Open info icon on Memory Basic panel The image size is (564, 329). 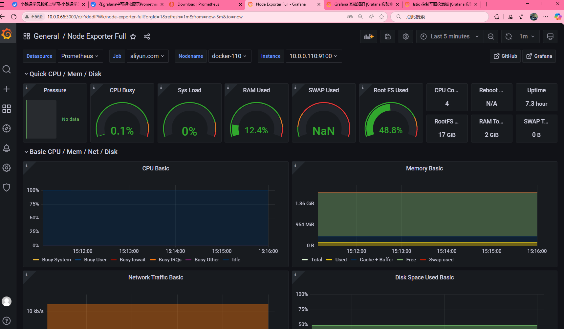coord(295,165)
